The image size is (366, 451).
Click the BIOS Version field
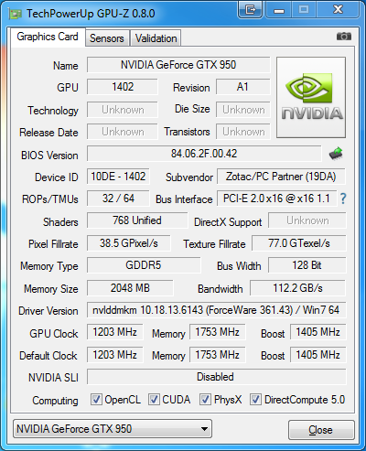tap(204, 154)
